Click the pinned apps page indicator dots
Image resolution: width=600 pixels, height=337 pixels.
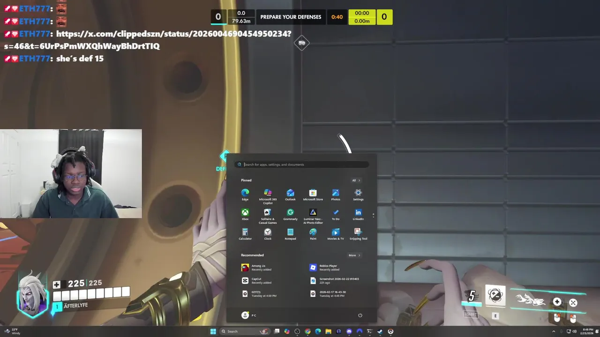(x=373, y=215)
